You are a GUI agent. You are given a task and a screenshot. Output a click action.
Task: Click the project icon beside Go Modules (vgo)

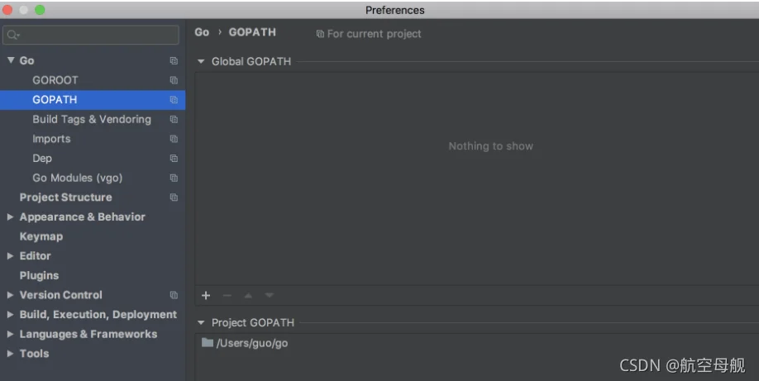coord(174,178)
